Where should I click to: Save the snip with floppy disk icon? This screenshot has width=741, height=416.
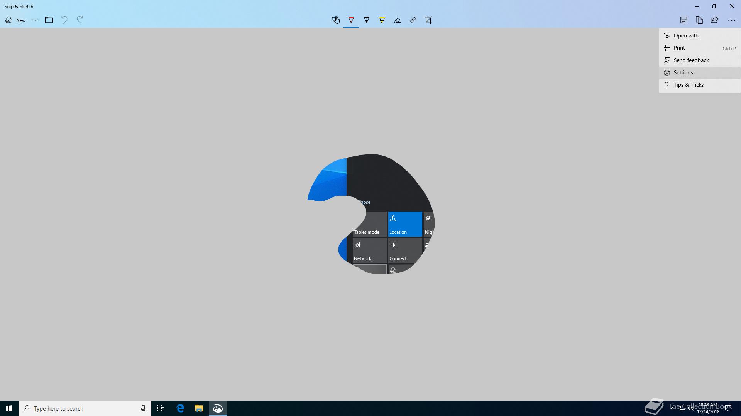(684, 20)
